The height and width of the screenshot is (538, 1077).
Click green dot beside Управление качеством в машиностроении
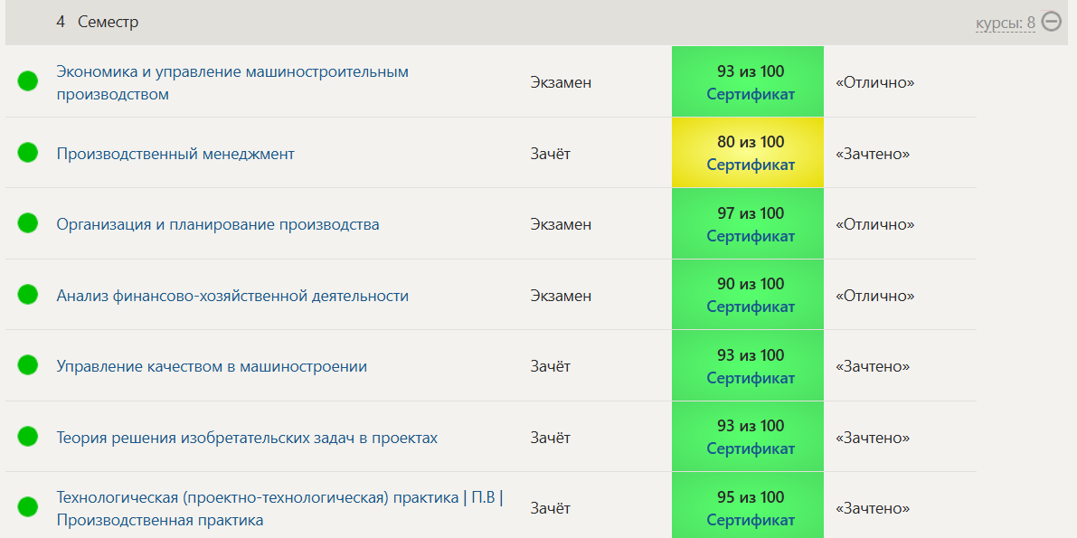click(28, 365)
